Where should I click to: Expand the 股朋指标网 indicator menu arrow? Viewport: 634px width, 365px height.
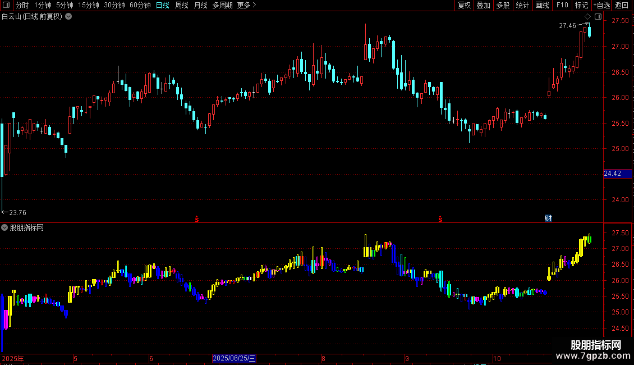4,227
